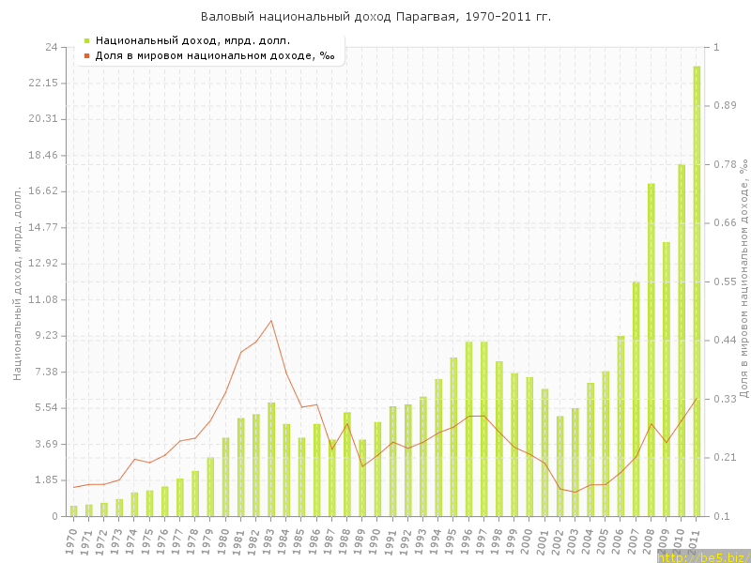
Task: Click the shortest green bar for 1970
Action: pyautogui.click(x=73, y=511)
